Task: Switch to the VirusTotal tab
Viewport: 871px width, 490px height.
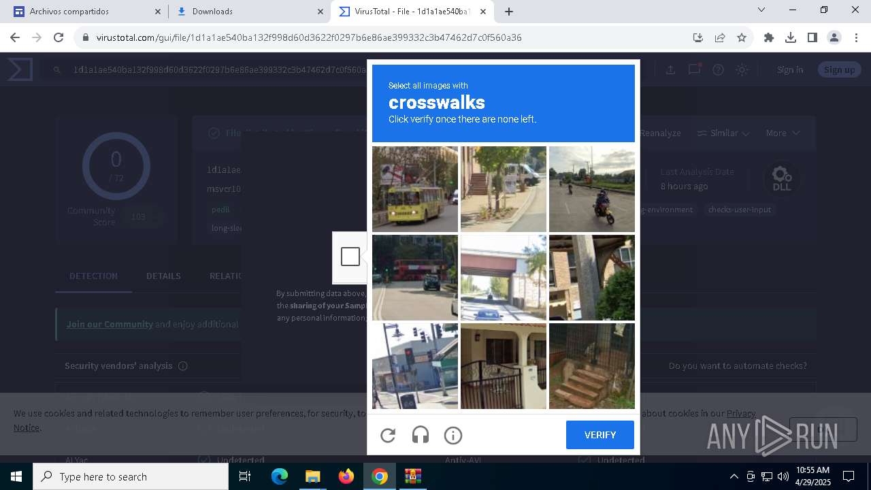Action: click(x=412, y=12)
